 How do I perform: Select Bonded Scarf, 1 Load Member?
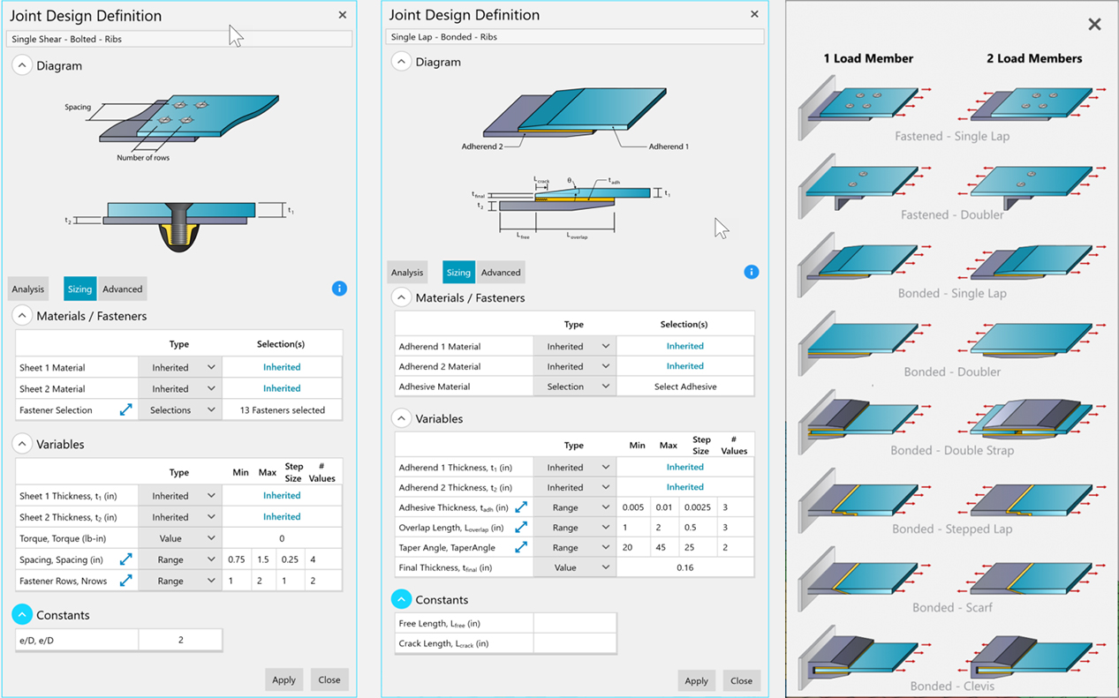tap(866, 578)
